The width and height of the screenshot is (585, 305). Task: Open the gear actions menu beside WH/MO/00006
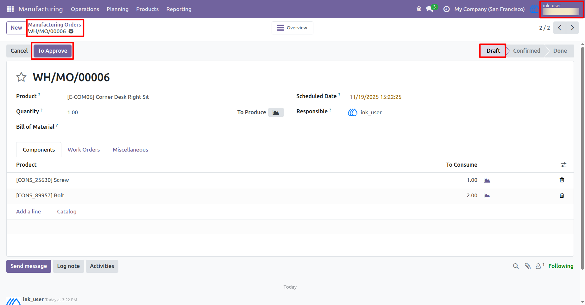71,31
